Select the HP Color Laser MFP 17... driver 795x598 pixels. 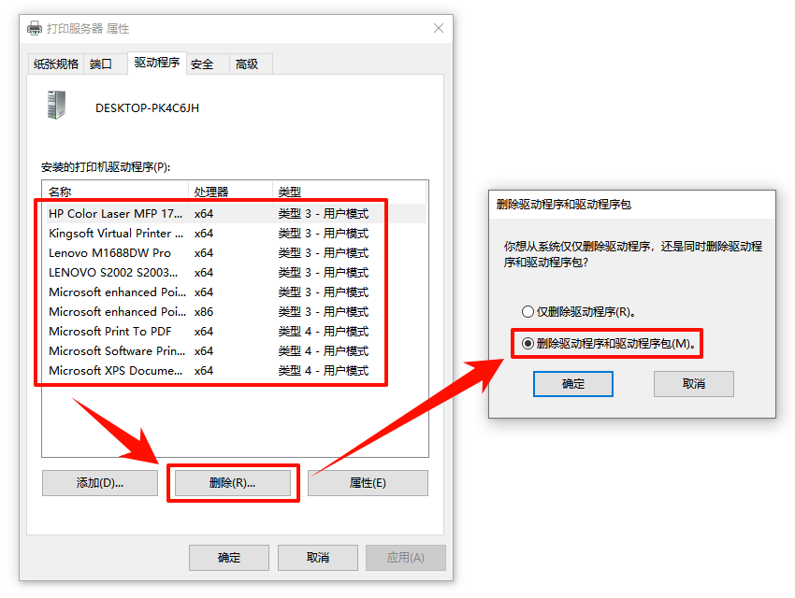pyautogui.click(x=235, y=214)
